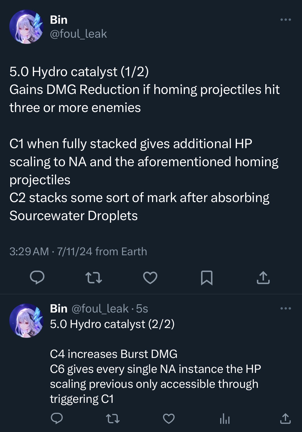
Task: Share the second tweet (2/2)
Action: point(285,418)
